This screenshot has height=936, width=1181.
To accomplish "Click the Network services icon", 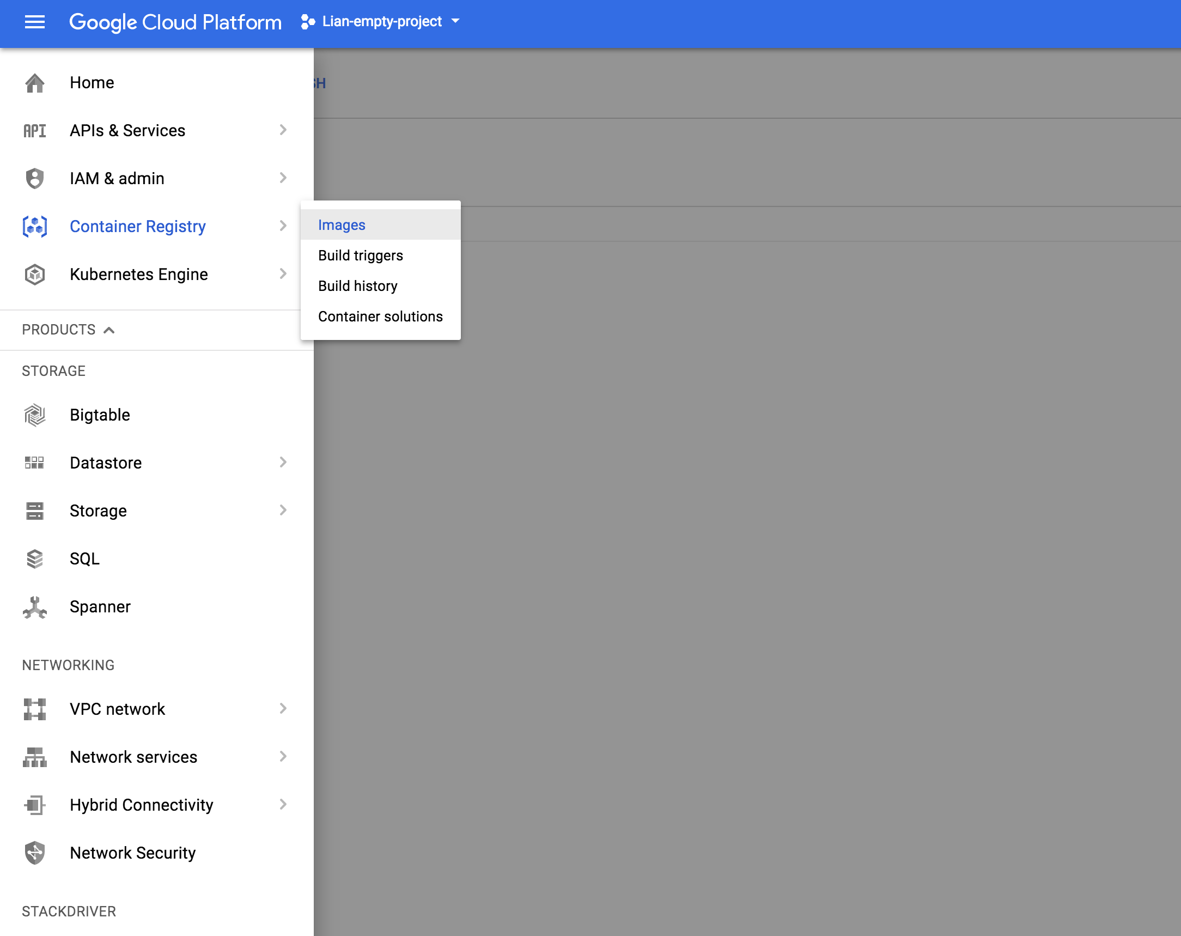I will pos(34,757).
